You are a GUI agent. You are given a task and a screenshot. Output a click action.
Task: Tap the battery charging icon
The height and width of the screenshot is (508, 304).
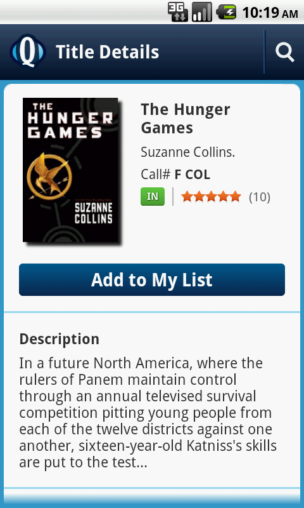(x=226, y=12)
